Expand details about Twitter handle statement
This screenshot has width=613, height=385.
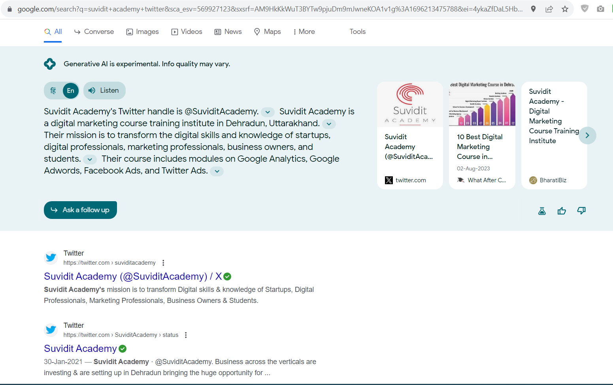pyautogui.click(x=268, y=112)
